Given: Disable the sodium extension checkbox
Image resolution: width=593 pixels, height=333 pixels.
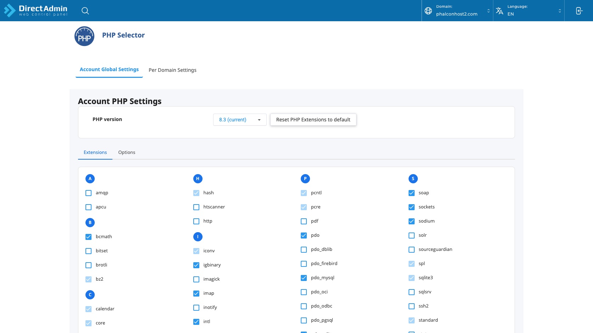Looking at the screenshot, I should coord(412,222).
